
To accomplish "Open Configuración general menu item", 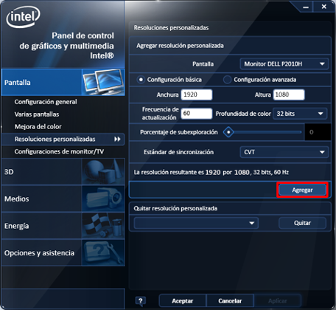I will click(x=46, y=102).
